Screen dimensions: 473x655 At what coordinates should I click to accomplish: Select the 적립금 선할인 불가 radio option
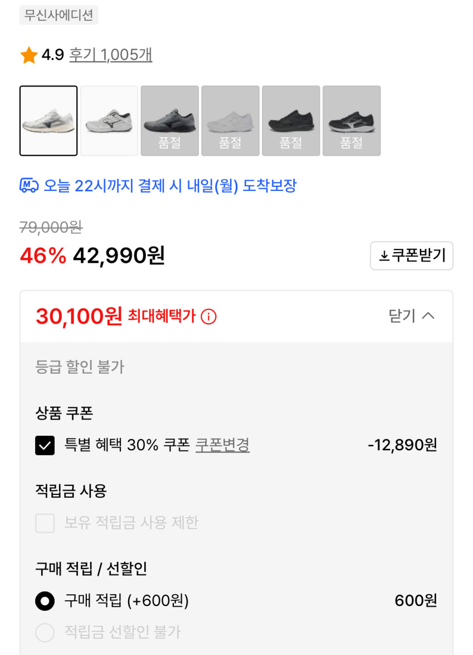[45, 633]
